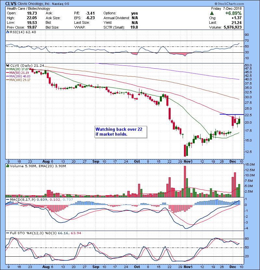The height and width of the screenshot is (270, 260).
Task: Click the RSI(14) 62.40 indicator label
Action: tap(23, 32)
